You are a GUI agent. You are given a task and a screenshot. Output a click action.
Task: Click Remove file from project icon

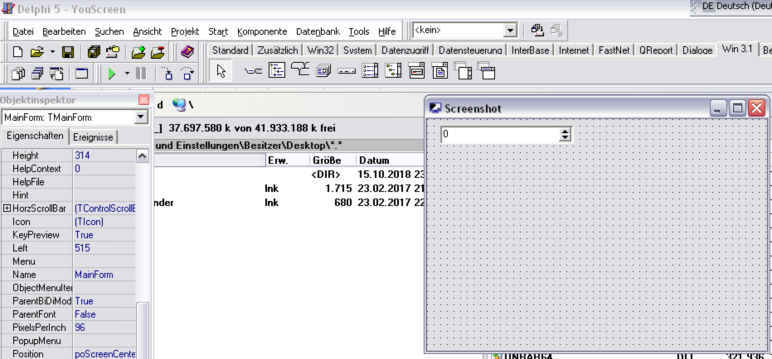[x=158, y=52]
